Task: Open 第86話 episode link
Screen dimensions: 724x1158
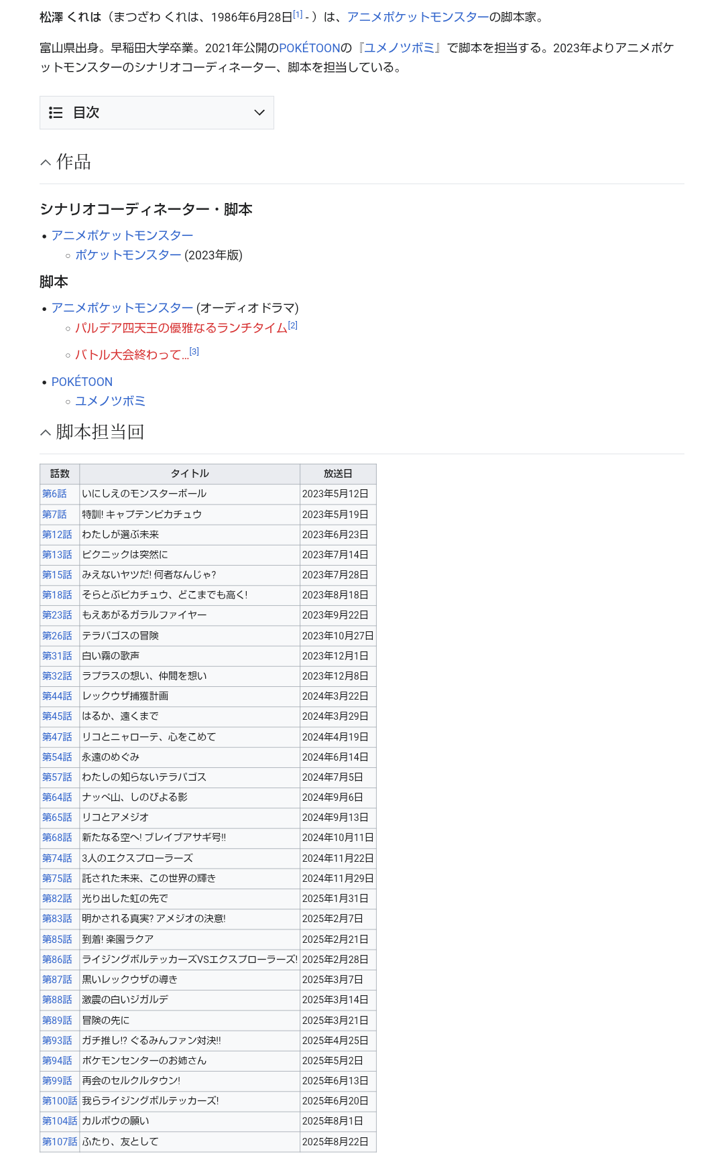Action: click(57, 960)
